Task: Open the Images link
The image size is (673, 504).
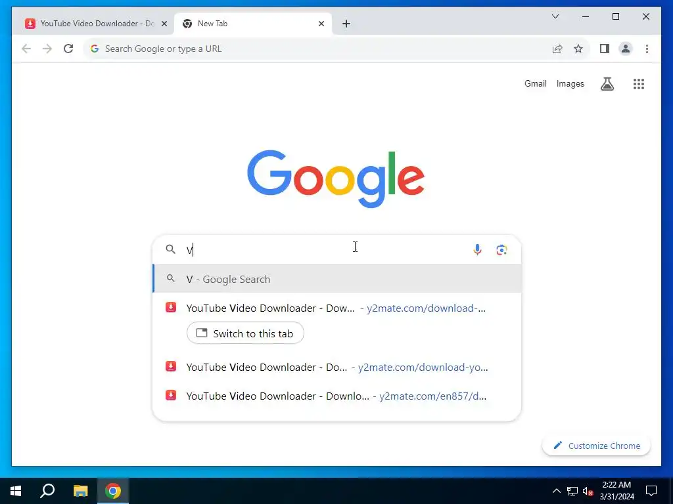Action: coord(570,83)
